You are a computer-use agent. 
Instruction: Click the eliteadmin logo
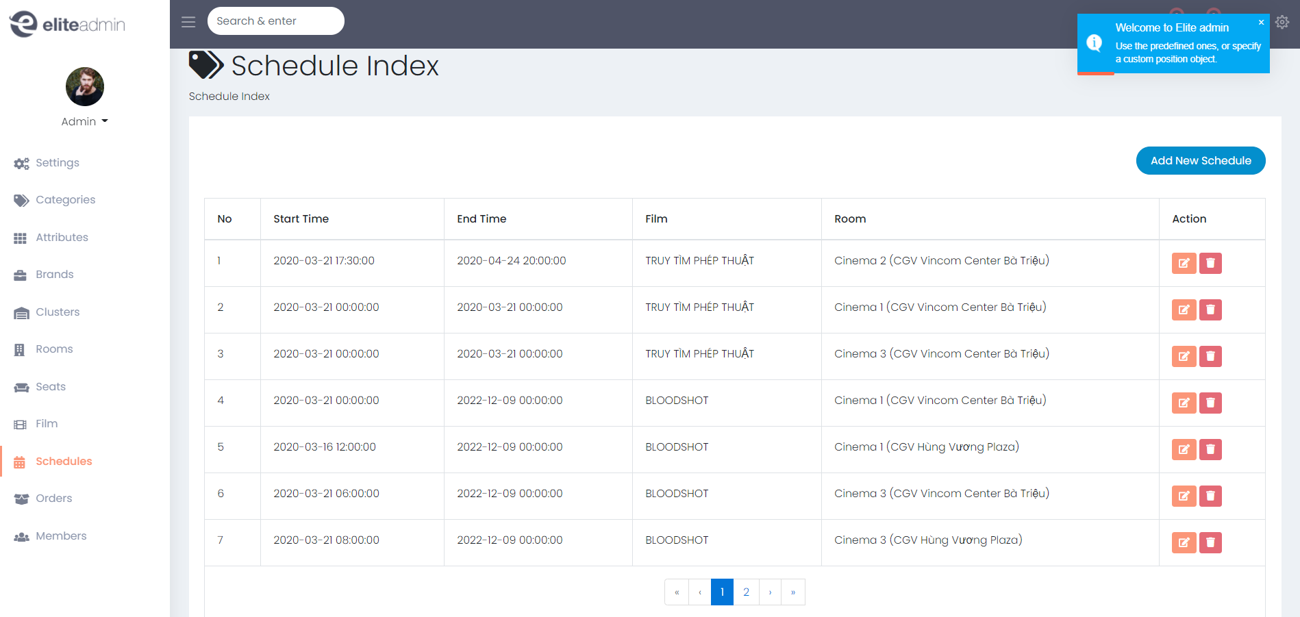point(67,25)
